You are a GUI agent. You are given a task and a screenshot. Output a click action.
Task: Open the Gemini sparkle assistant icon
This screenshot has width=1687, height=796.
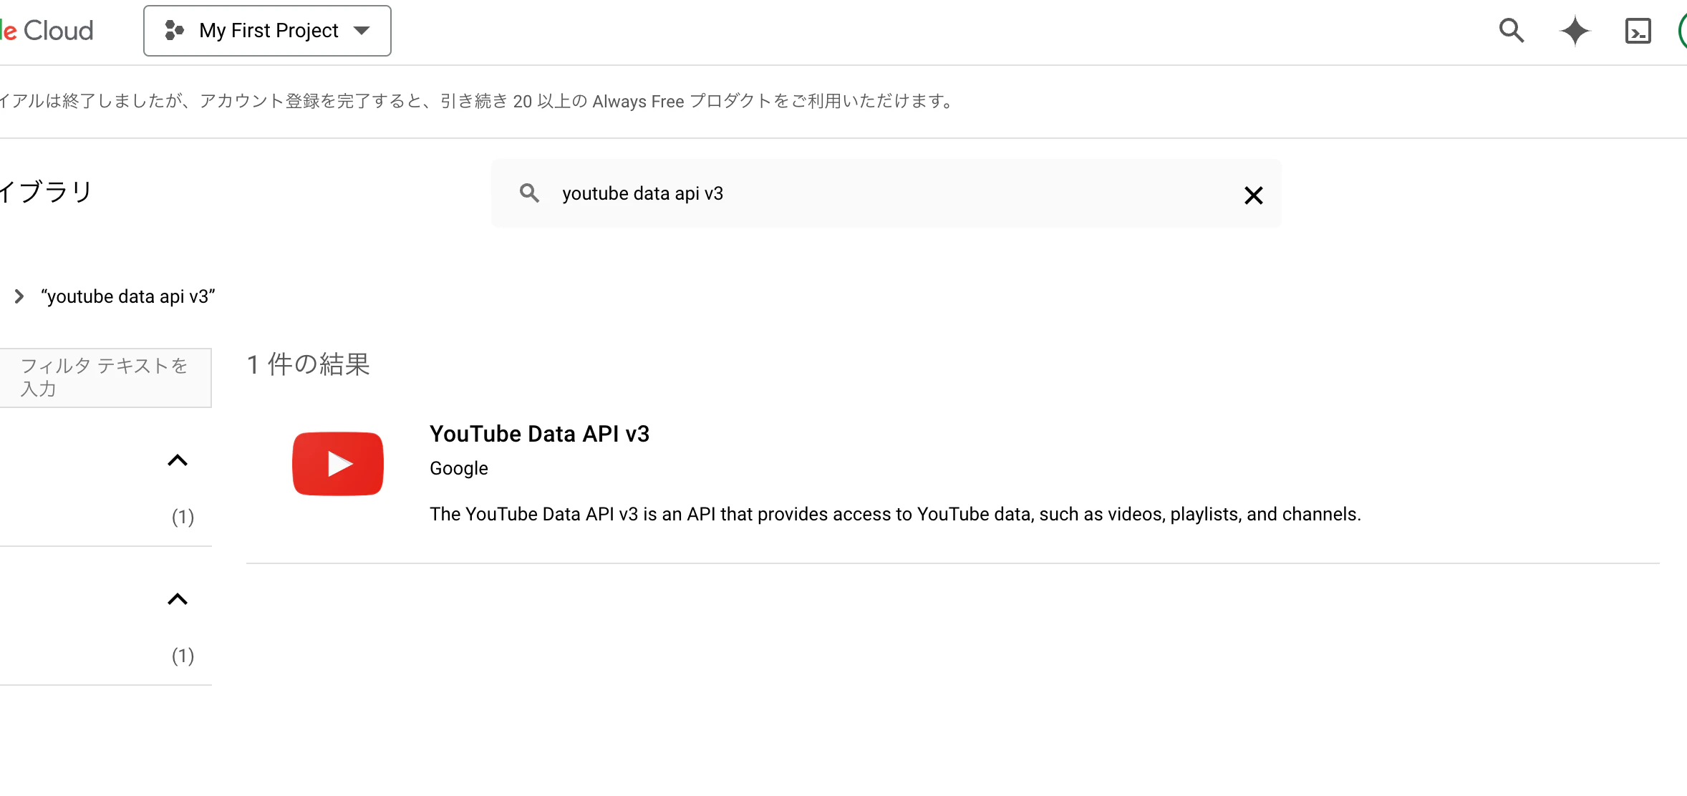coord(1575,31)
